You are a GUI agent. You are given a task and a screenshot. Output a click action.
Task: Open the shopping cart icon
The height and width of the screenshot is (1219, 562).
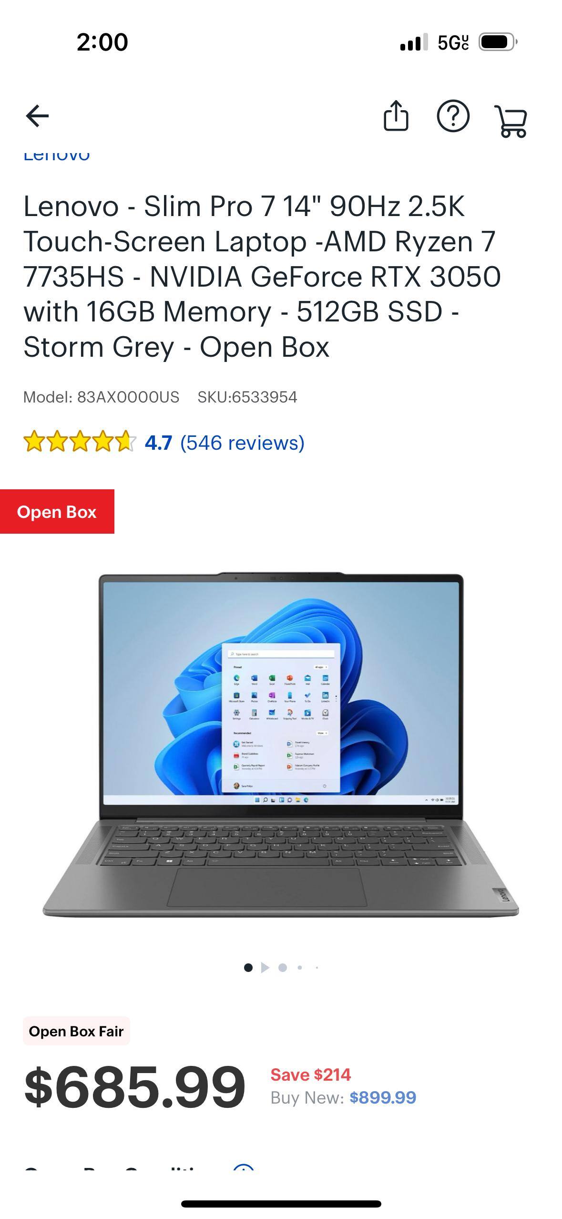pyautogui.click(x=511, y=122)
